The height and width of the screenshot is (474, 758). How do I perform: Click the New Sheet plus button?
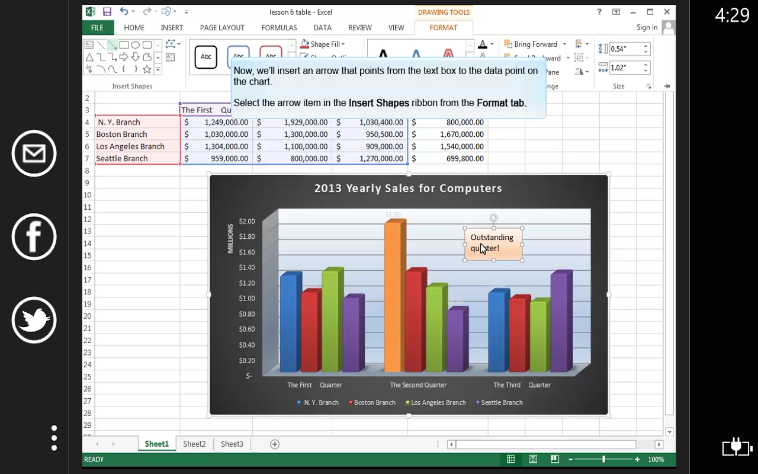tap(274, 443)
